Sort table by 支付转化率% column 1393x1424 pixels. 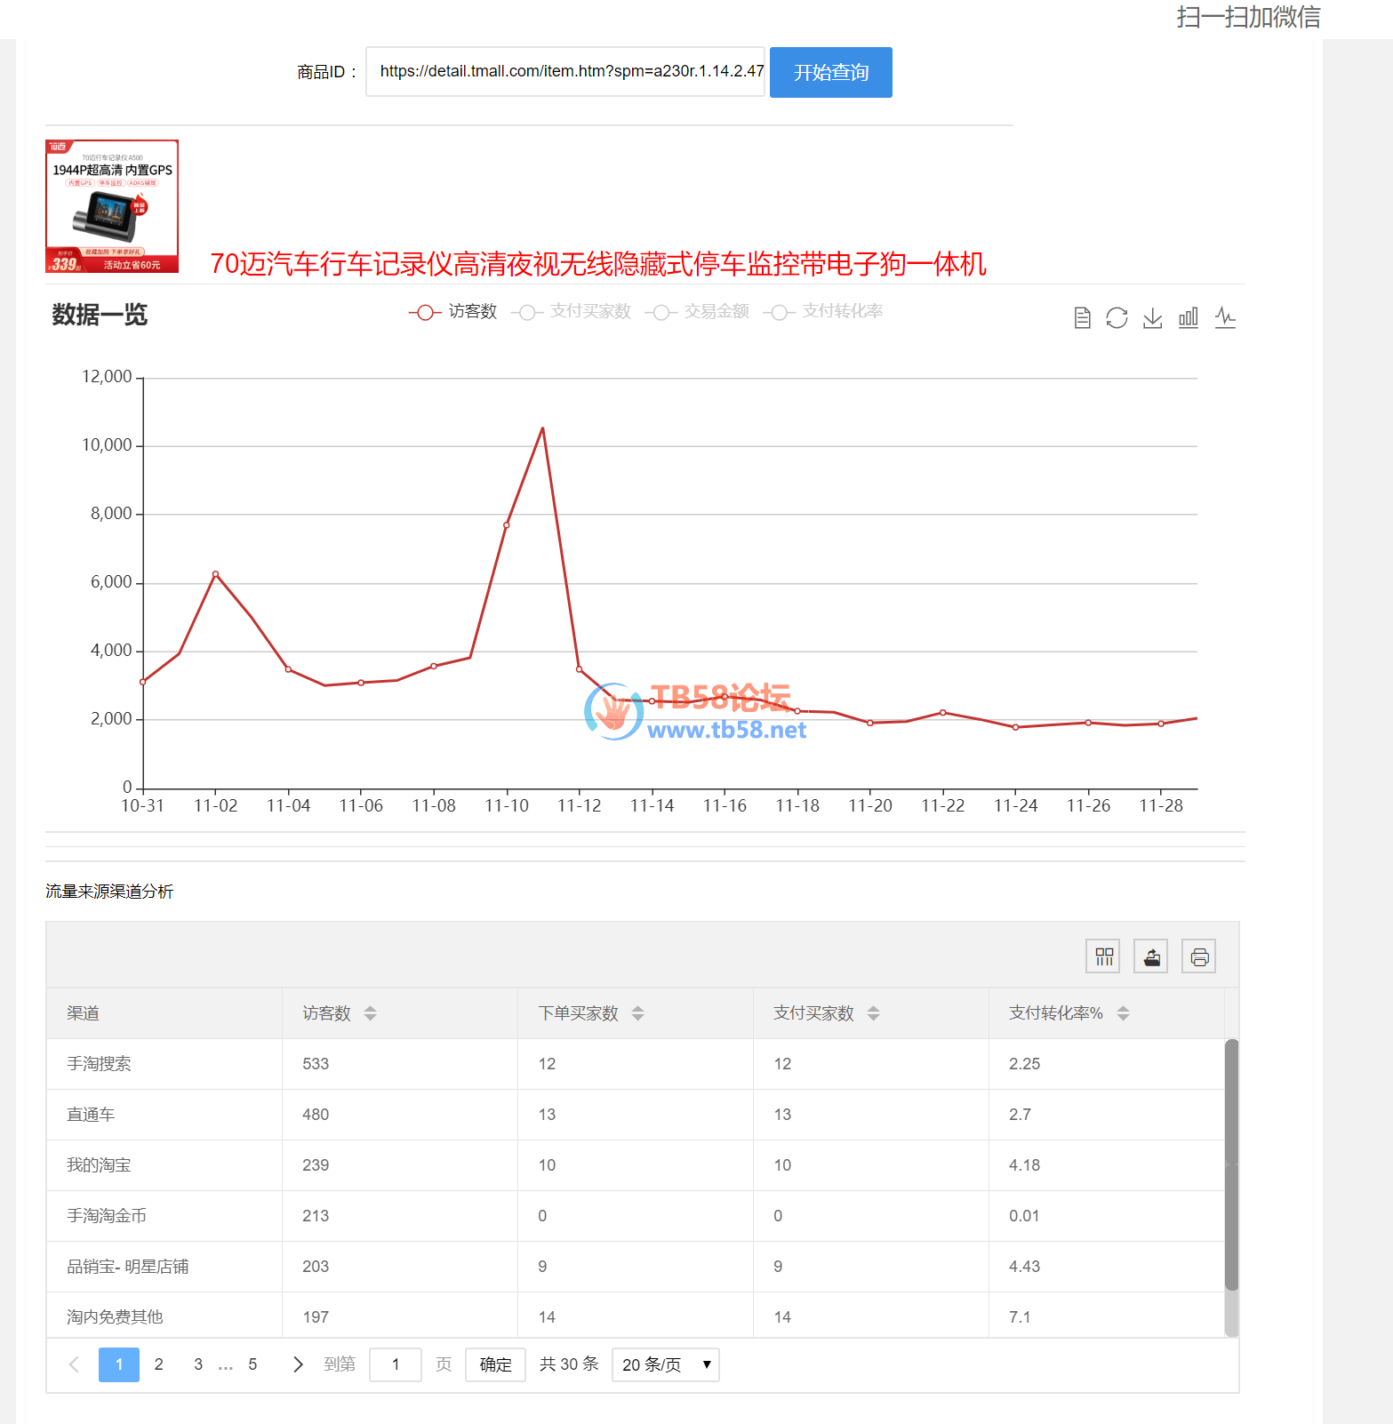click(x=1123, y=1013)
